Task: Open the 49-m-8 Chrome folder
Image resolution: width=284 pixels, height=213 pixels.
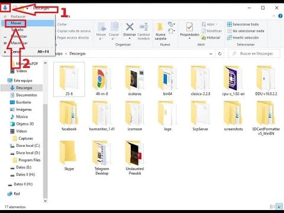Action: (x=102, y=81)
